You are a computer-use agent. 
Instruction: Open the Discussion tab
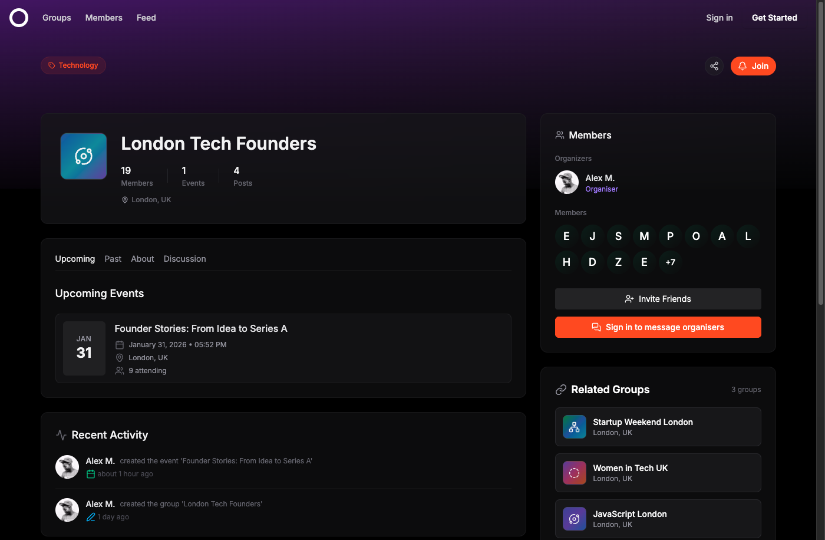(184, 259)
